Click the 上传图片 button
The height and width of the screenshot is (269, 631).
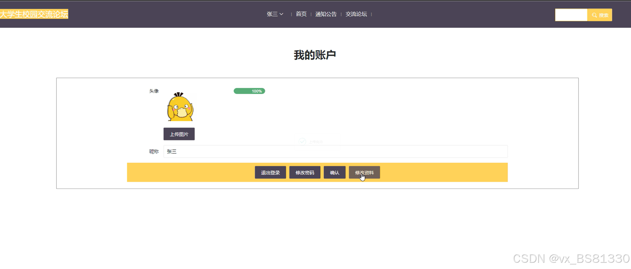(179, 134)
